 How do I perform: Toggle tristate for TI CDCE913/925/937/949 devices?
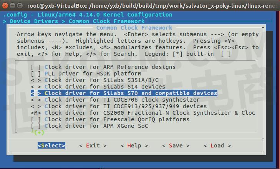click(36, 106)
